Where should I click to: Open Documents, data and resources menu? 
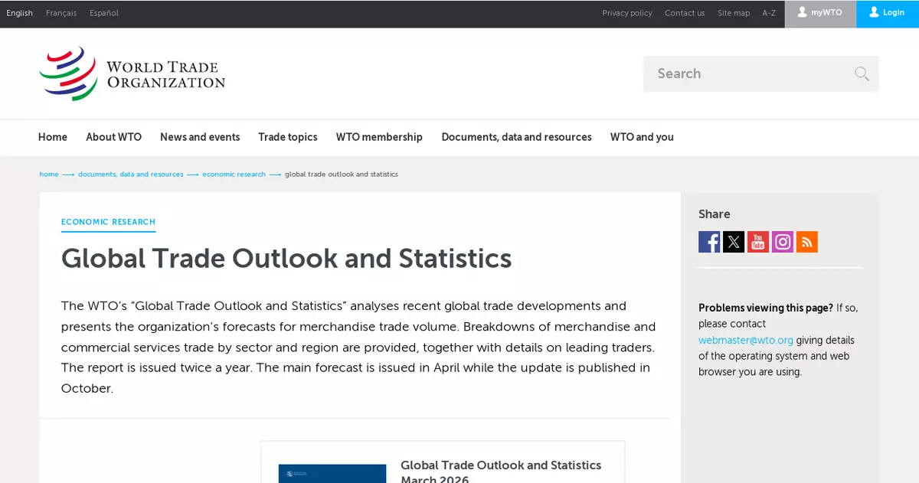point(516,137)
